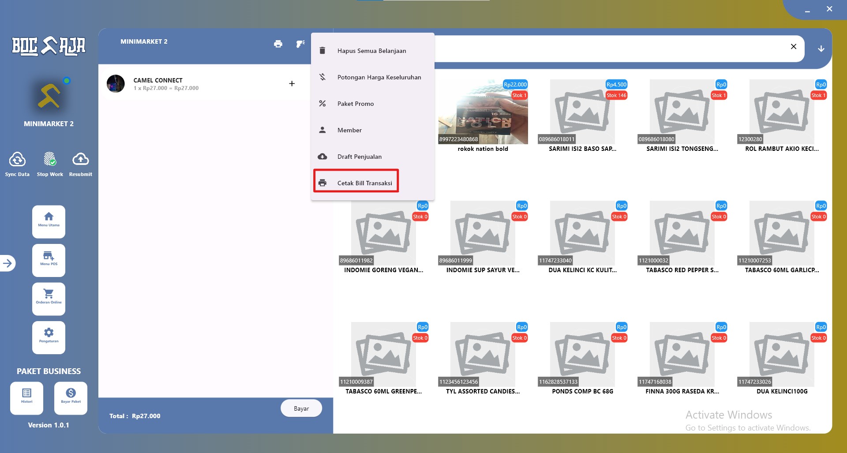847x453 pixels.
Task: Add one more CAMEL CONNECT with plus
Action: click(292, 84)
